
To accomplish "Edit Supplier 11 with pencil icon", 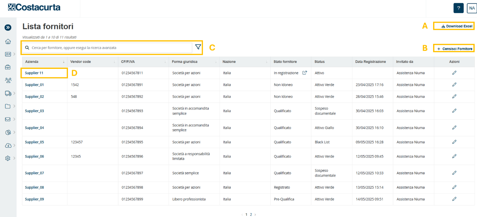I will [454, 73].
